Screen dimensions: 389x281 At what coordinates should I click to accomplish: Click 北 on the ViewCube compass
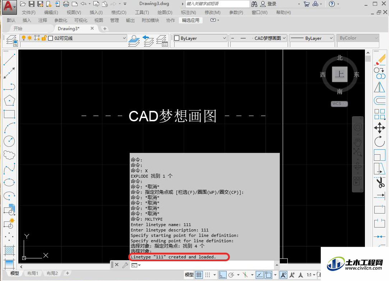[340, 58]
